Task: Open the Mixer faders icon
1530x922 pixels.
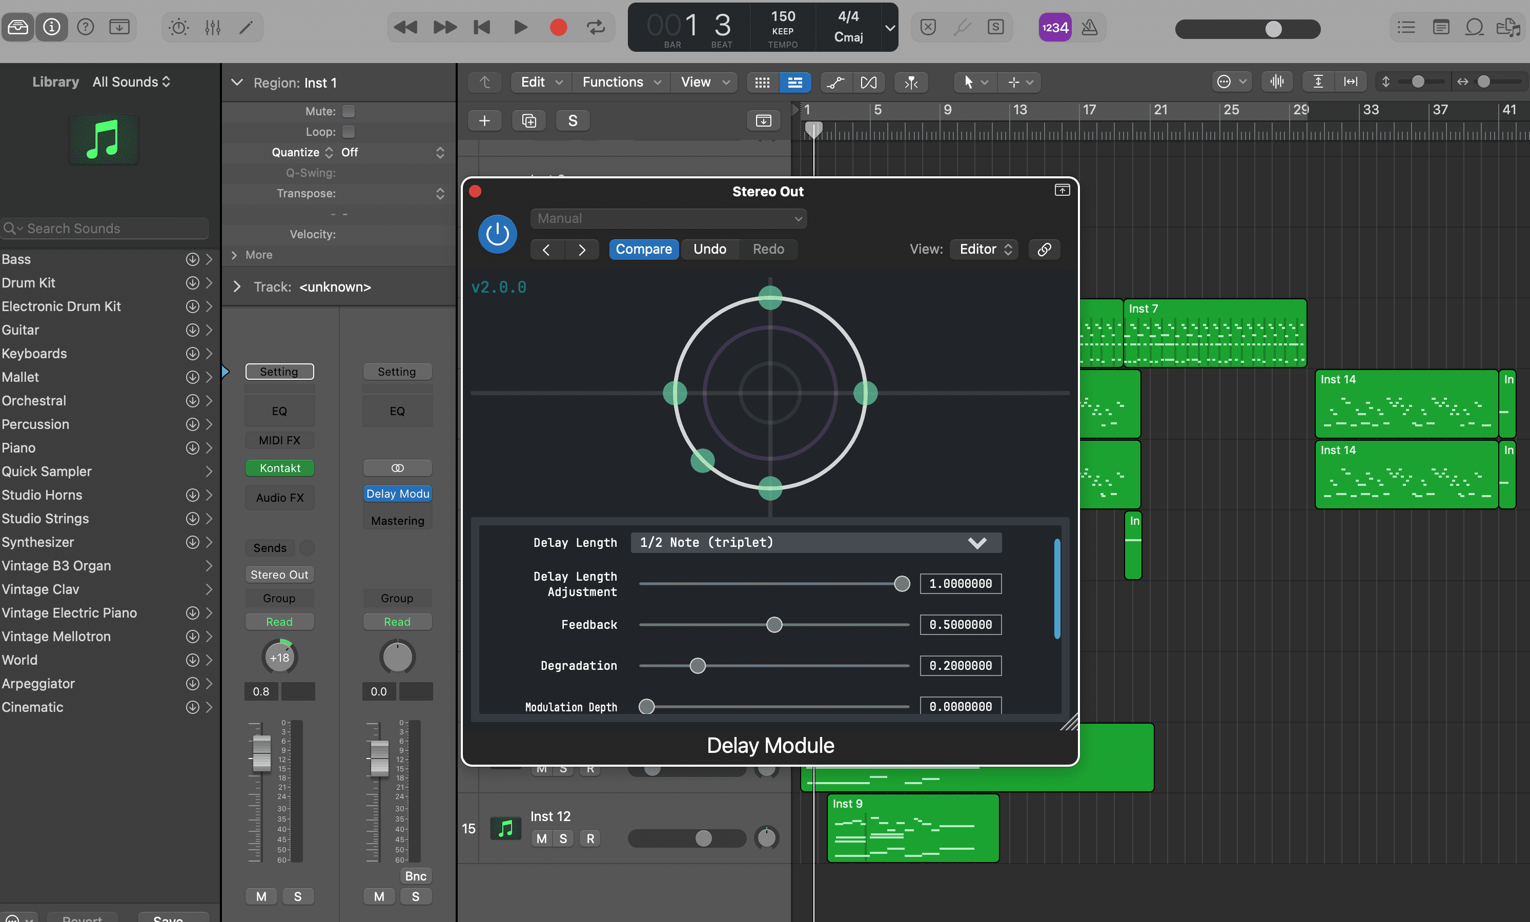Action: click(213, 27)
